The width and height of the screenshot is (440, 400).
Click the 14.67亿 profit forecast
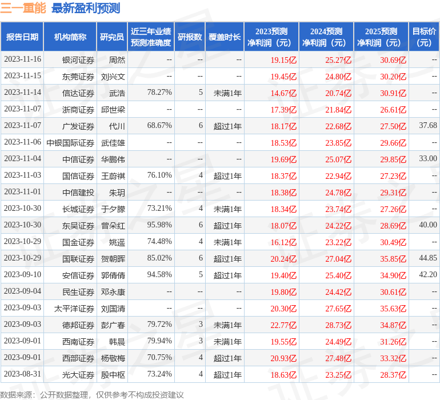pyautogui.click(x=283, y=93)
